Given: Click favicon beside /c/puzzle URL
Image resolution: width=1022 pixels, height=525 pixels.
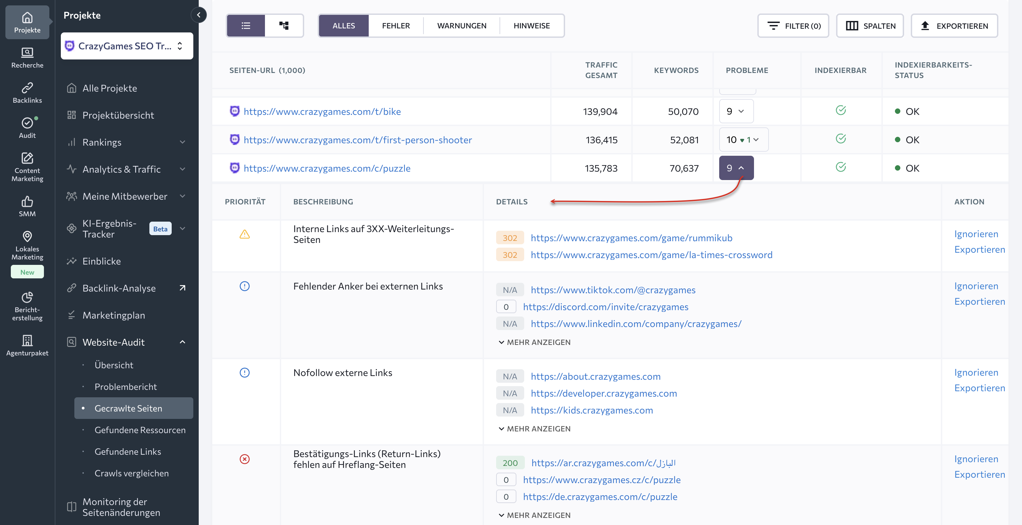Looking at the screenshot, I should 235,168.
